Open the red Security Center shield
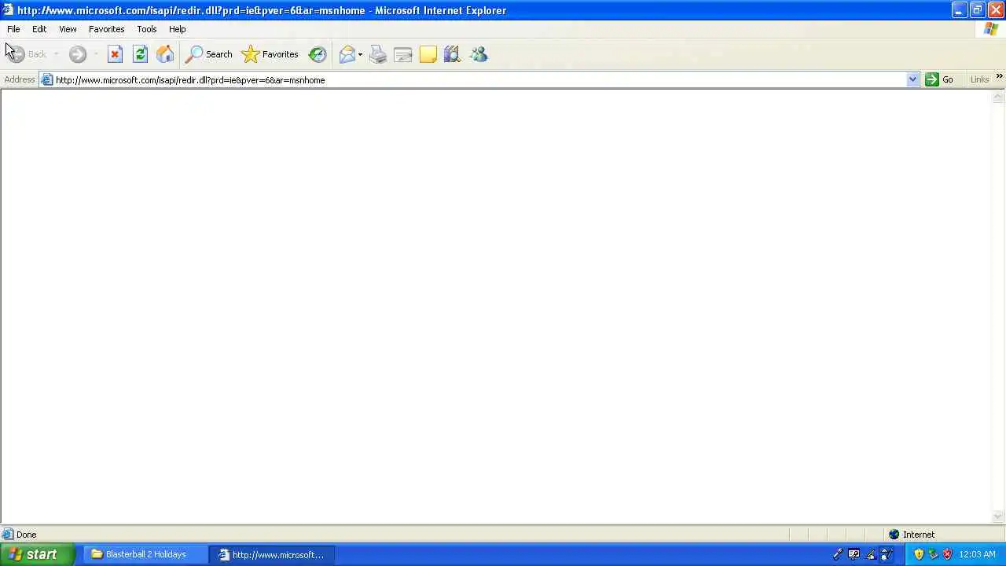Image resolution: width=1006 pixels, height=566 pixels. click(947, 554)
